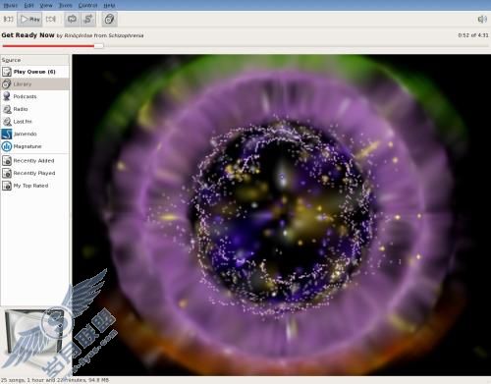Open the Radio source

[35, 109]
